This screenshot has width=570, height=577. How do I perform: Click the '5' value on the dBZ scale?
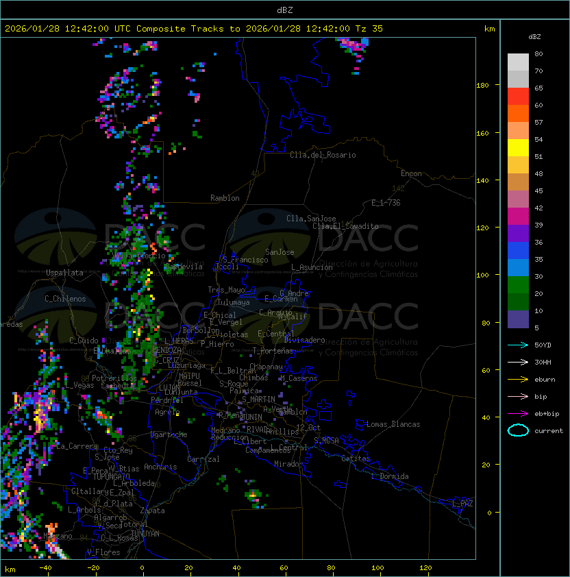click(536, 328)
